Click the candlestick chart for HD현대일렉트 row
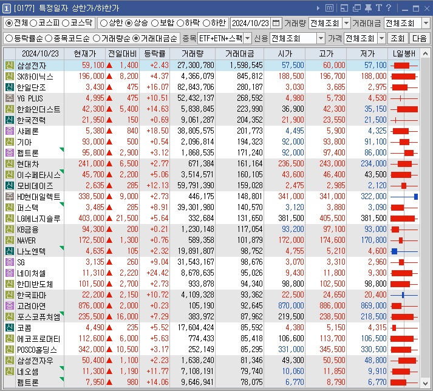 (404, 197)
